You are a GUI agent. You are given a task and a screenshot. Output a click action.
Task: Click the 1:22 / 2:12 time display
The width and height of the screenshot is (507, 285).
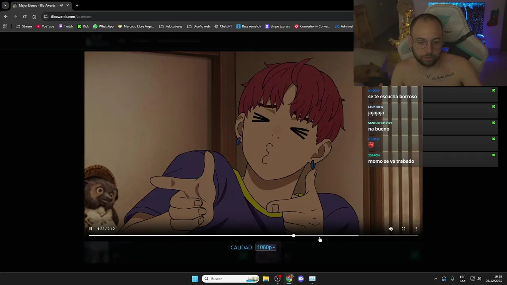pyautogui.click(x=106, y=229)
